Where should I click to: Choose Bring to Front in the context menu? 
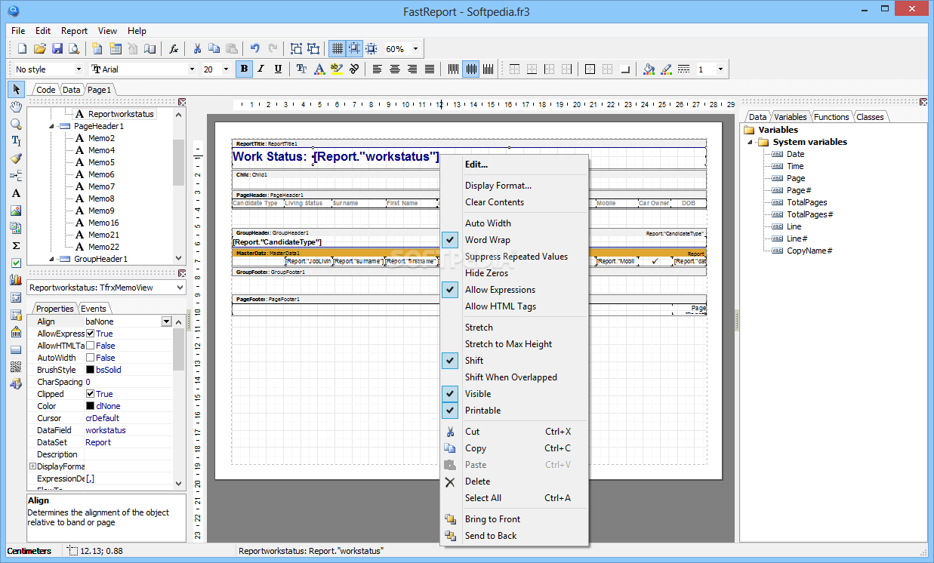[513, 519]
